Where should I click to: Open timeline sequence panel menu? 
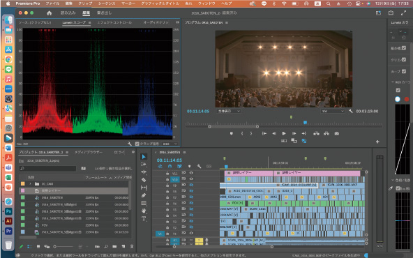(x=184, y=152)
